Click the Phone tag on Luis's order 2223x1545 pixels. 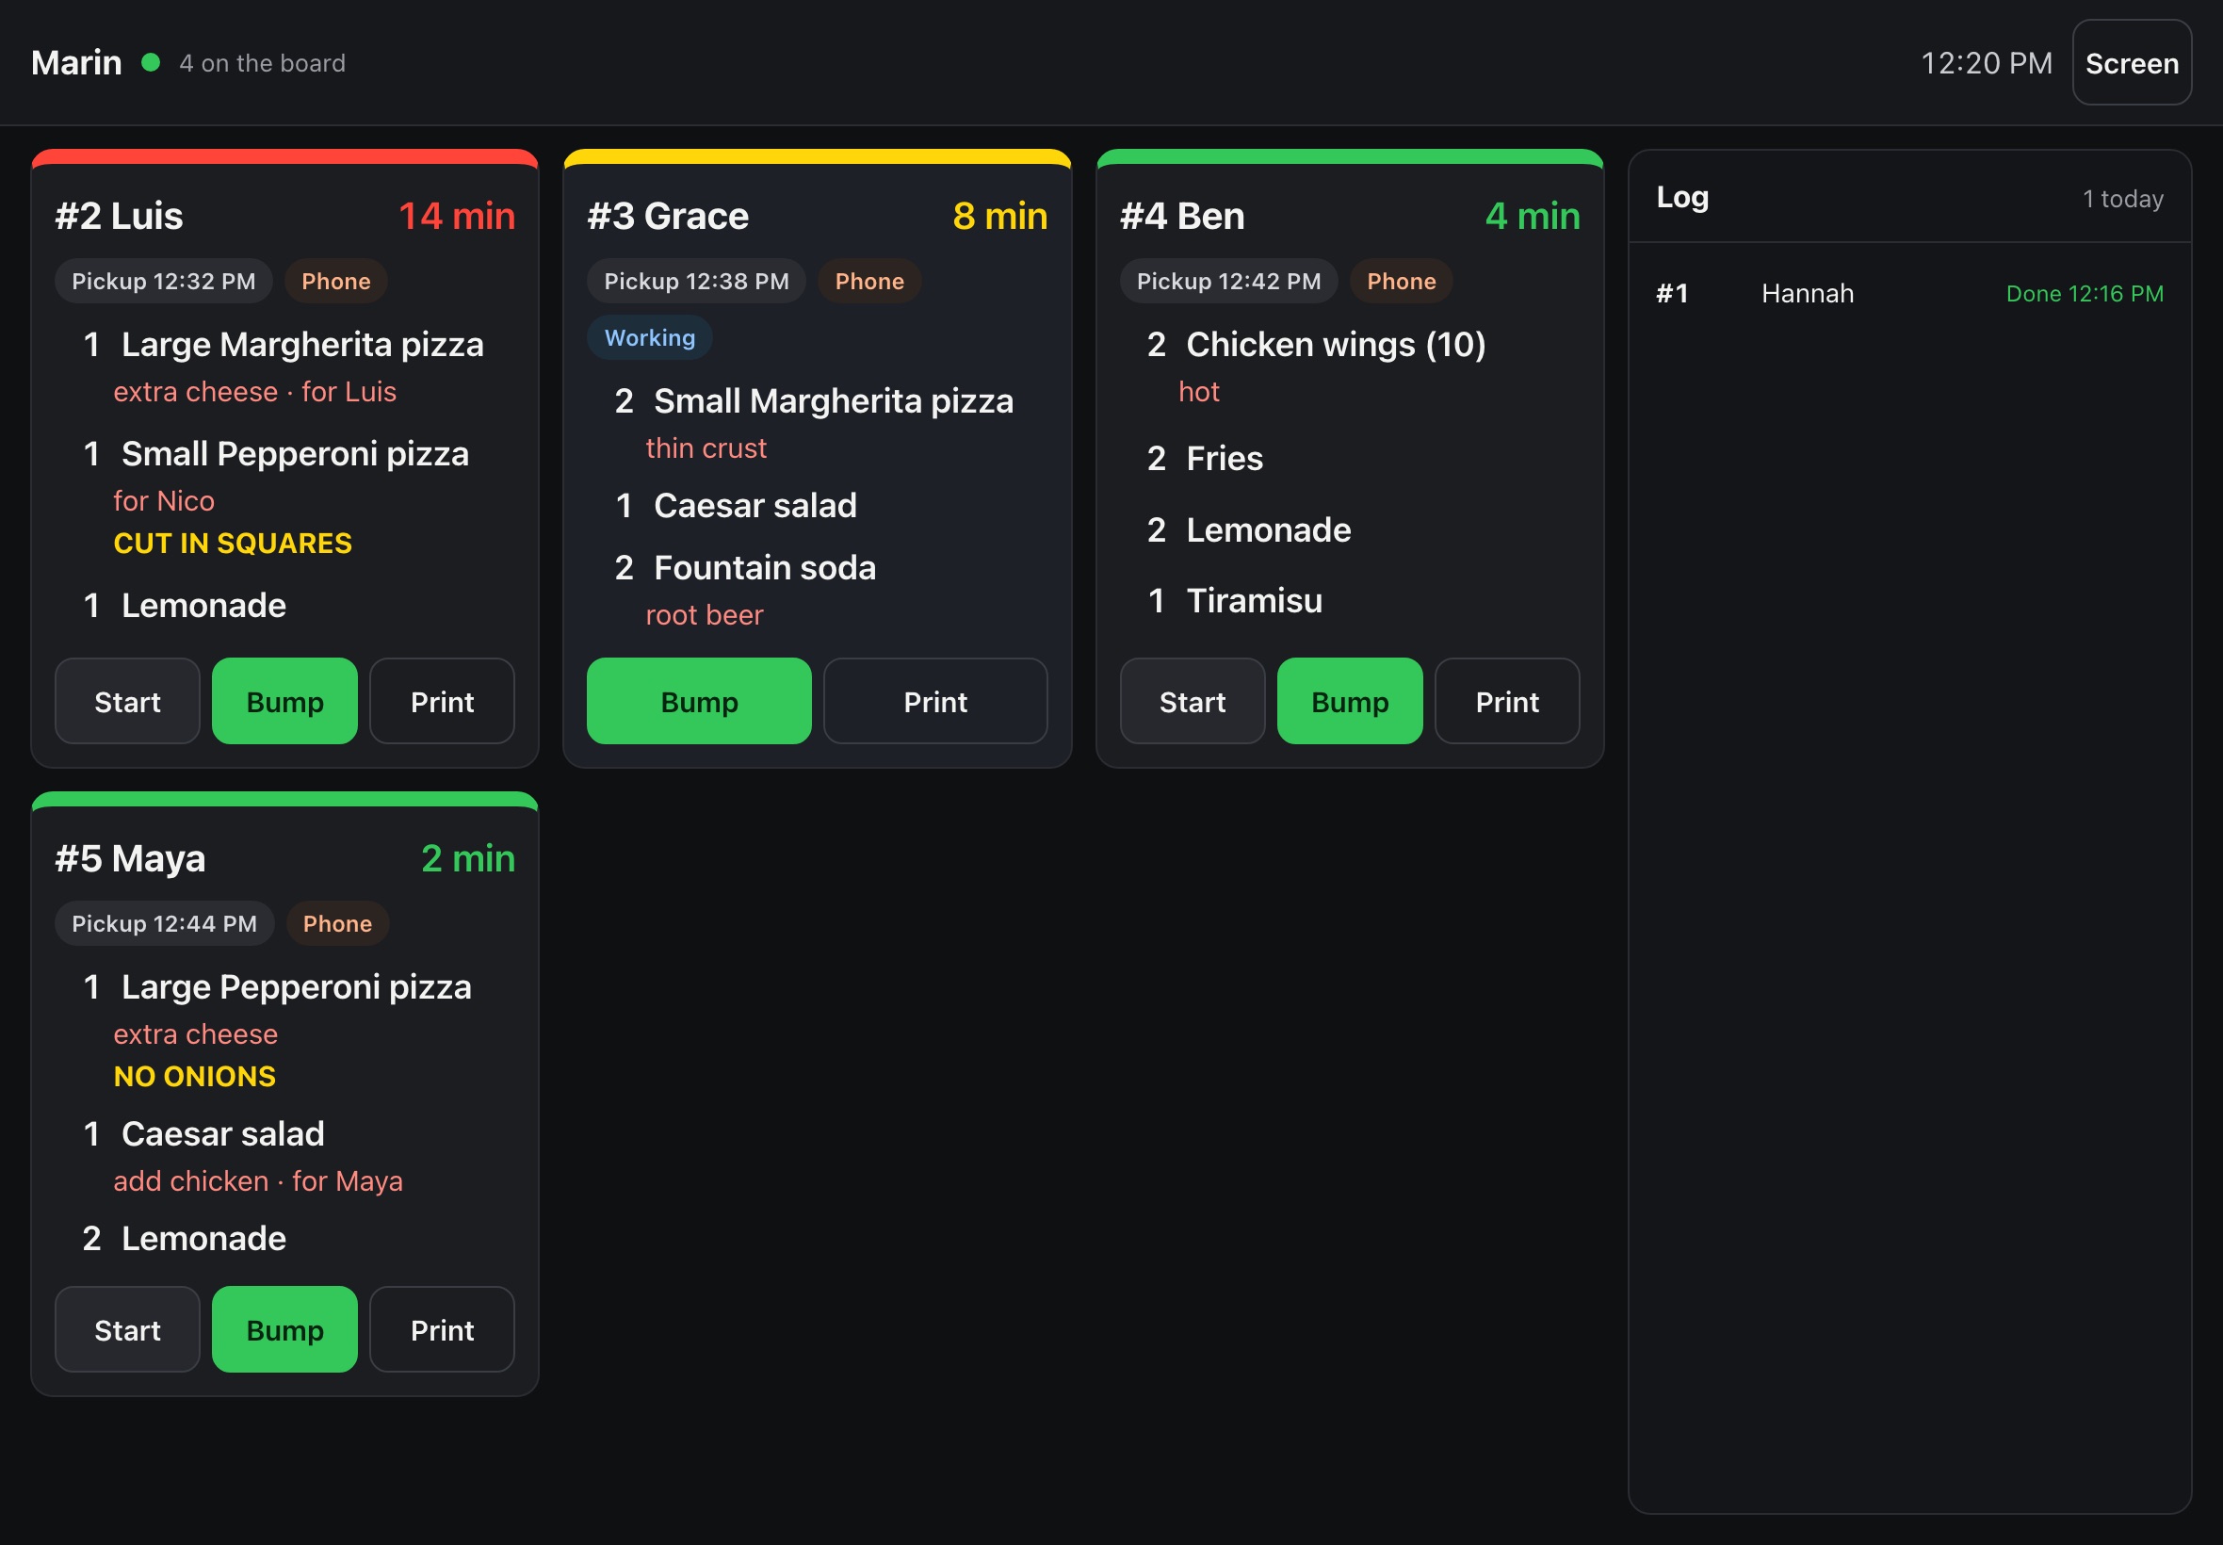click(x=336, y=282)
